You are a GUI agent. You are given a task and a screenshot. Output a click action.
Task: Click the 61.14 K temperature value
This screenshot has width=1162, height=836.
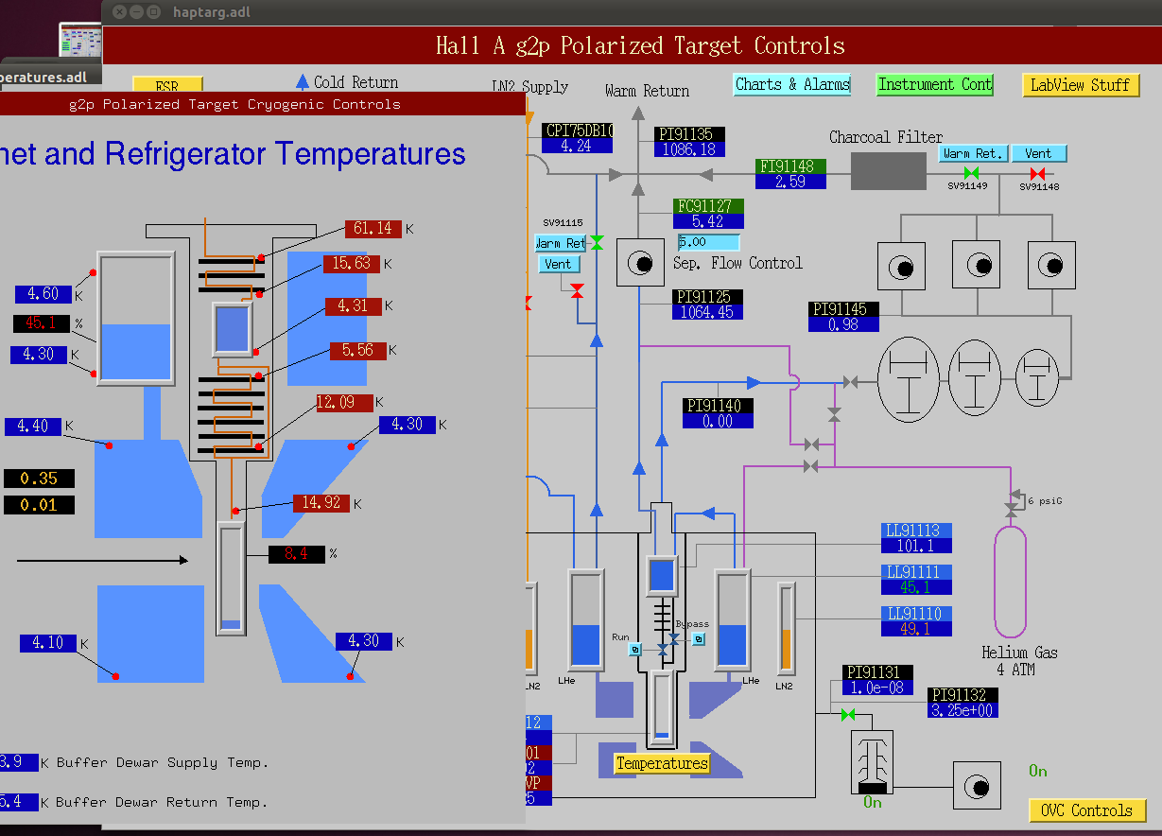[373, 228]
